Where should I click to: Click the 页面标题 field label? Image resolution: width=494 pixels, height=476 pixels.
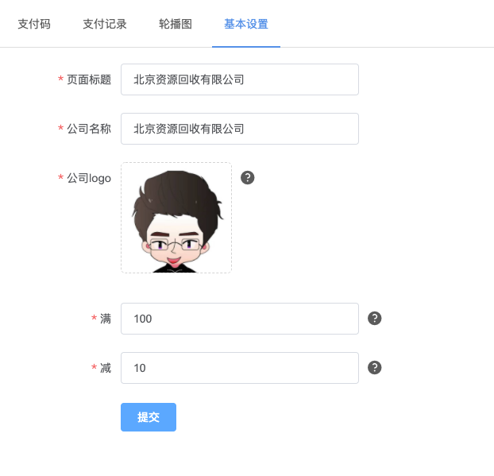[89, 79]
